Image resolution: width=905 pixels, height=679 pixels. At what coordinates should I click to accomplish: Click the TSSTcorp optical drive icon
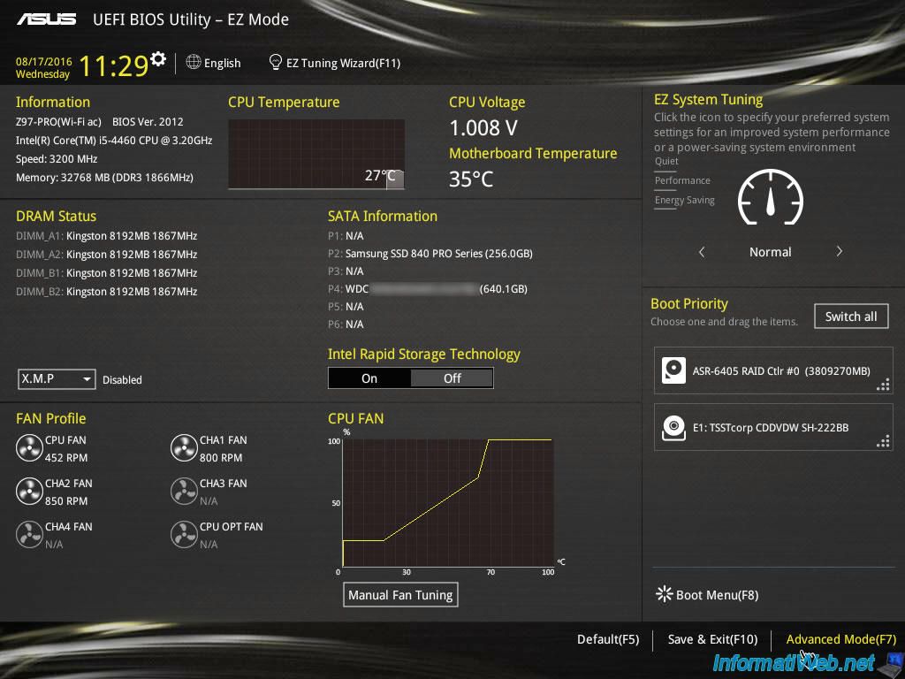[x=673, y=427]
